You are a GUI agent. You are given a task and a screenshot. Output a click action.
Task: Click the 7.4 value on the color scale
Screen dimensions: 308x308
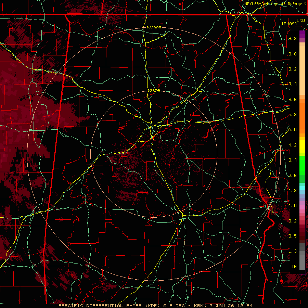[x=293, y=84]
